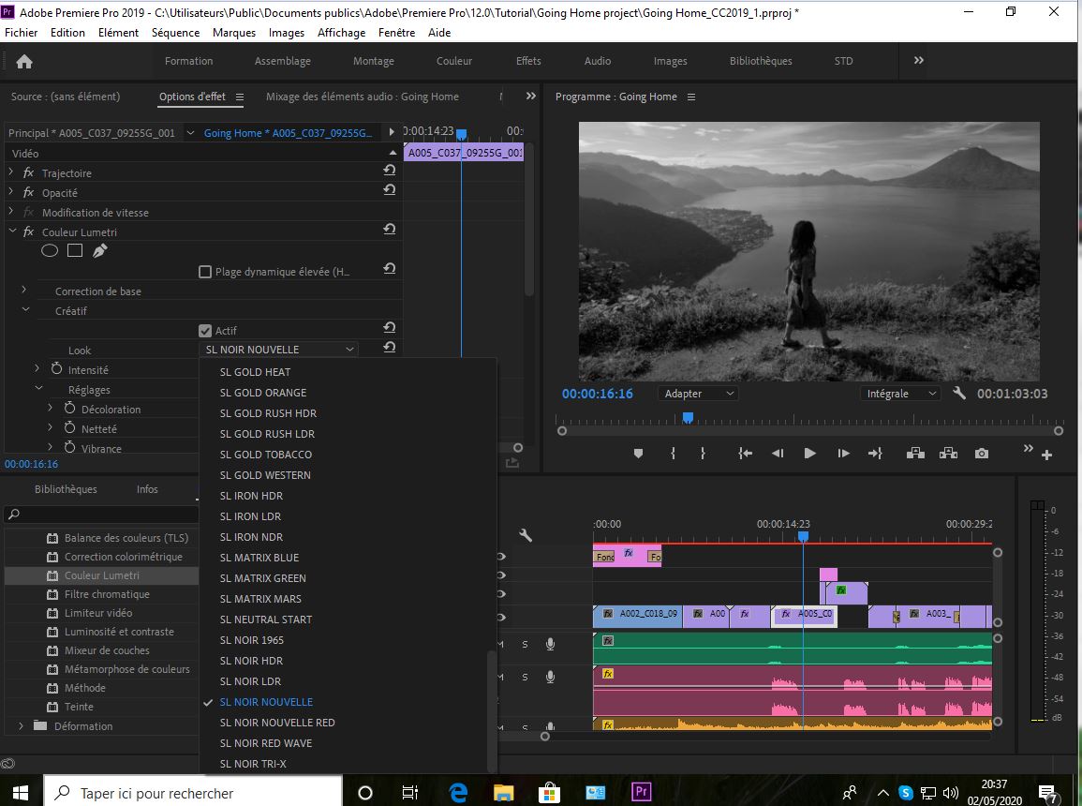Select Luminosité et contraste effect

click(x=119, y=632)
